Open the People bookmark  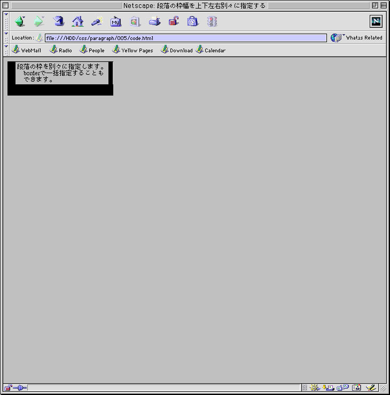92,50
